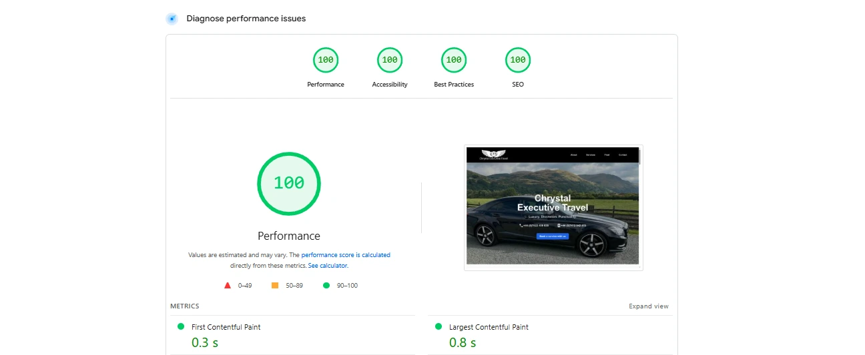The width and height of the screenshot is (865, 355).
Task: Jump to the Performance category score gauge in the top row
Action: (326, 61)
